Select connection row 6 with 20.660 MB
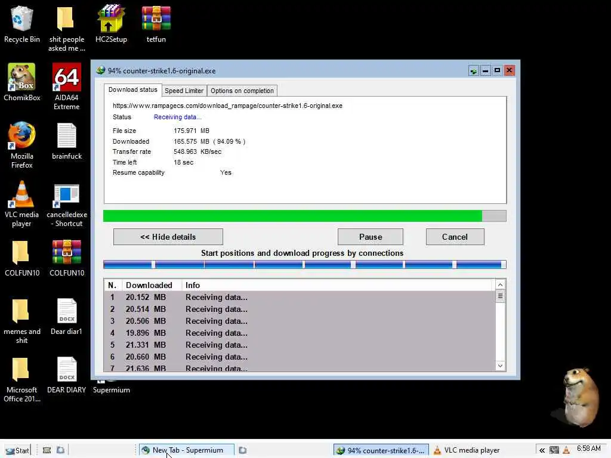 click(300, 357)
